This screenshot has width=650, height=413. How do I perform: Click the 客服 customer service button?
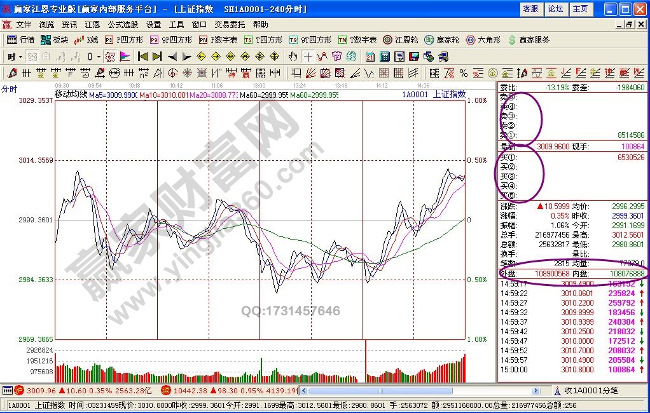pos(530,9)
